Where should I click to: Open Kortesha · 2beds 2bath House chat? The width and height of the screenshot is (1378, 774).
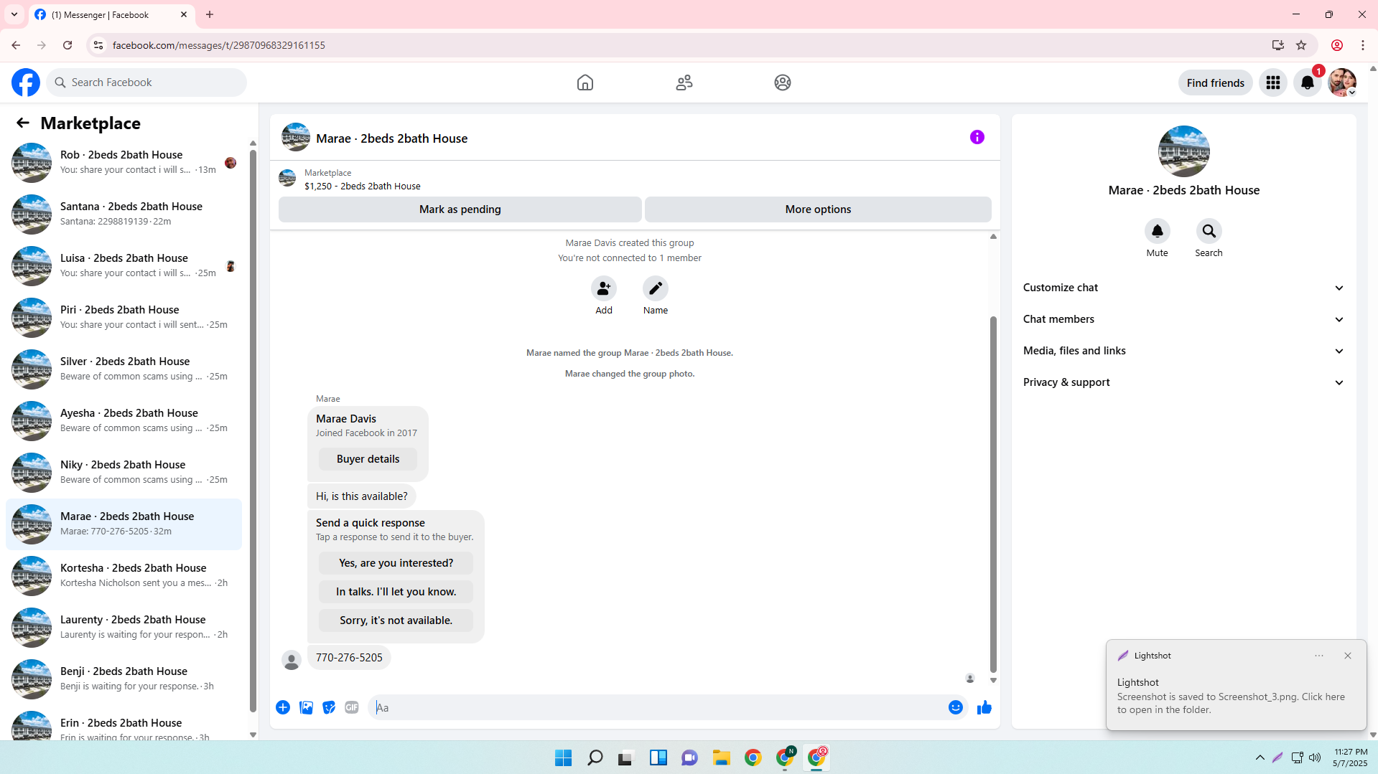pos(124,576)
